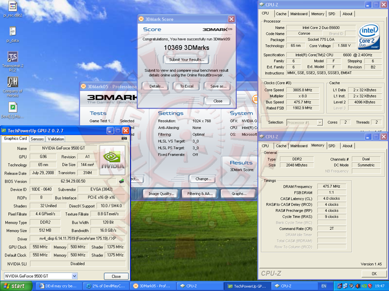Viewport: 389px width, 291px height.
Task: Click Change... settings button in 3DMark05
Action: click(x=203, y=179)
